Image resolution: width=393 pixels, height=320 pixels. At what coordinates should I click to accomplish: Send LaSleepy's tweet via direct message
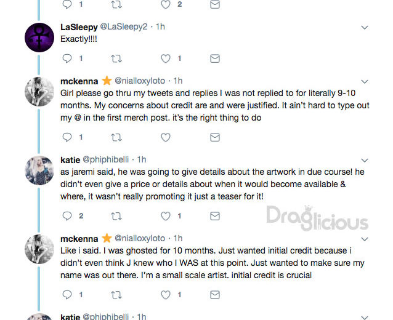coord(215,58)
